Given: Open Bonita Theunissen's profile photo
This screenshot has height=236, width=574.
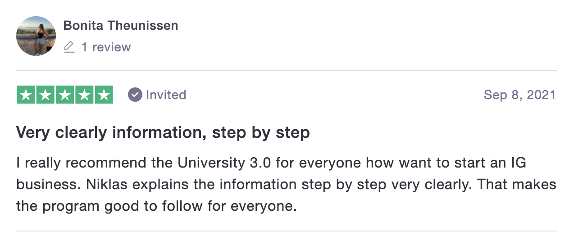Looking at the screenshot, I should (x=36, y=36).
